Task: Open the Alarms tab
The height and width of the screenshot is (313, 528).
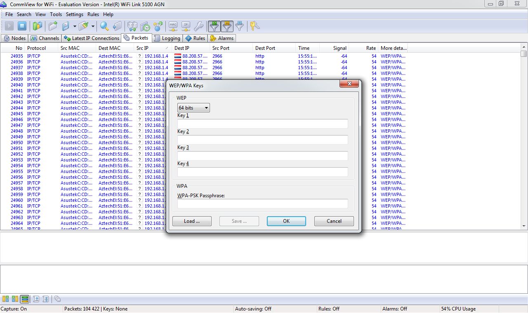Action: pos(222,38)
